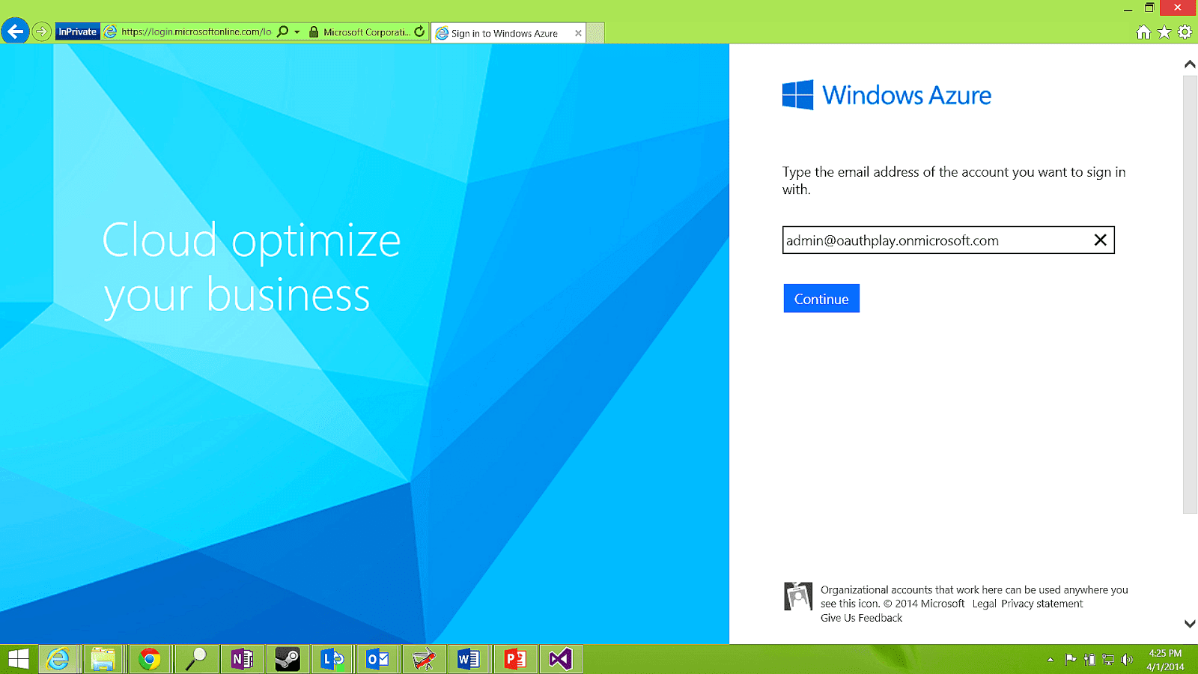Click the browser Home icon
The height and width of the screenshot is (674, 1198).
1143,31
